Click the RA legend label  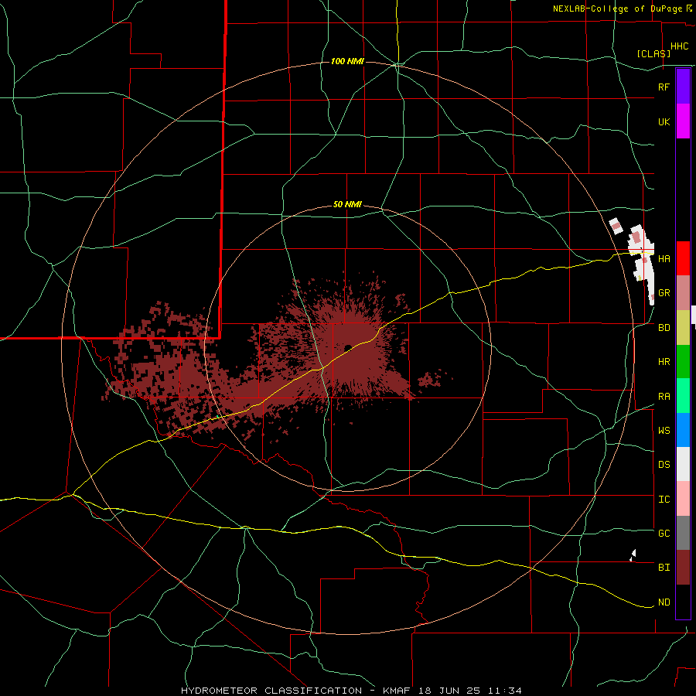(x=664, y=397)
